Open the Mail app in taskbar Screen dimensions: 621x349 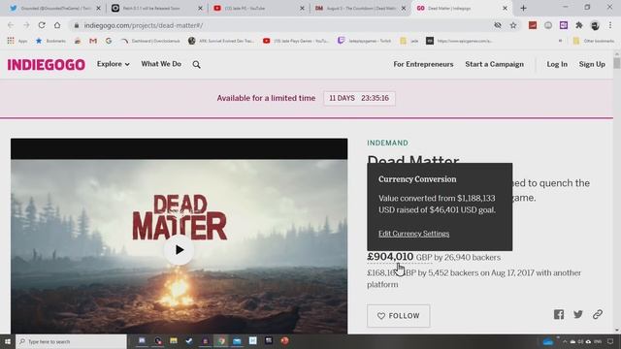click(237, 341)
